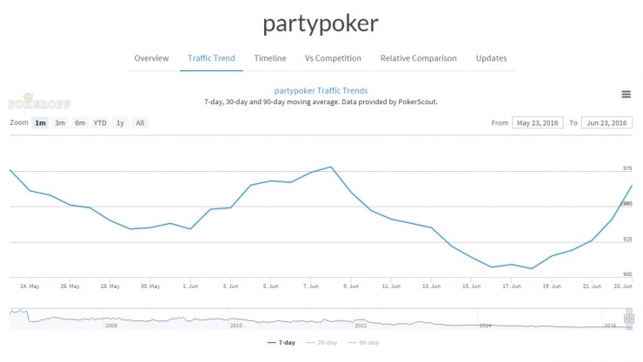643x362 pixels.
Task: Click the navigator timeline near 2012
Action: click(x=361, y=326)
